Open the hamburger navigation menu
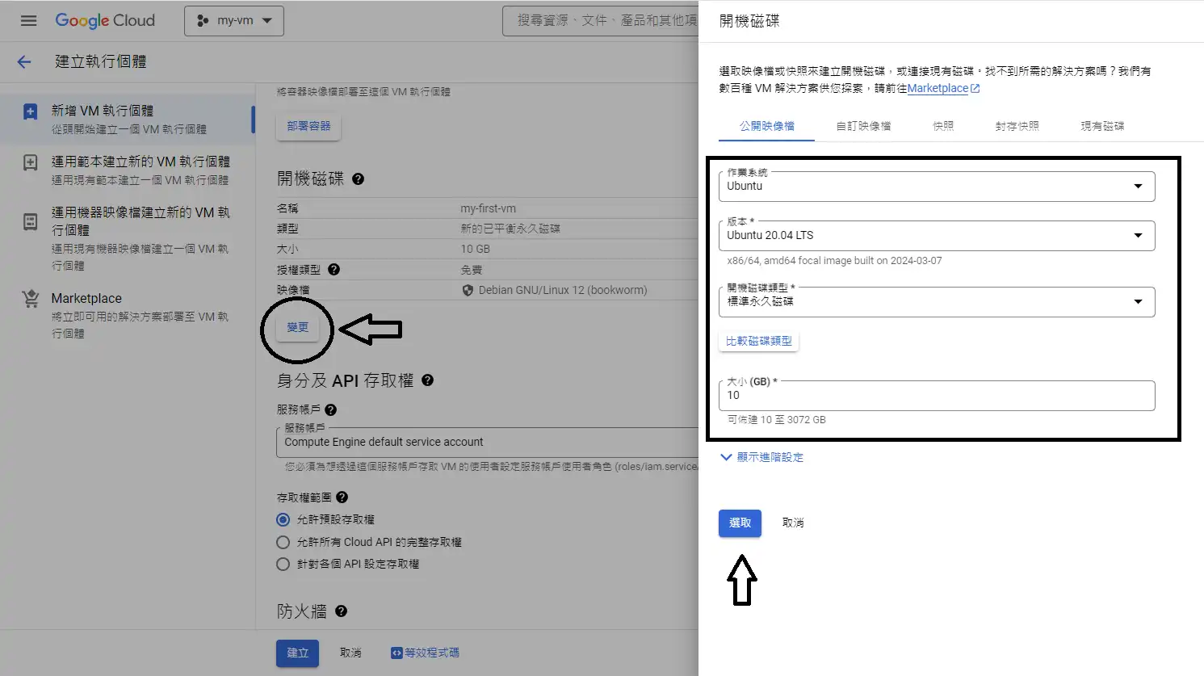This screenshot has width=1204, height=676. click(x=28, y=21)
